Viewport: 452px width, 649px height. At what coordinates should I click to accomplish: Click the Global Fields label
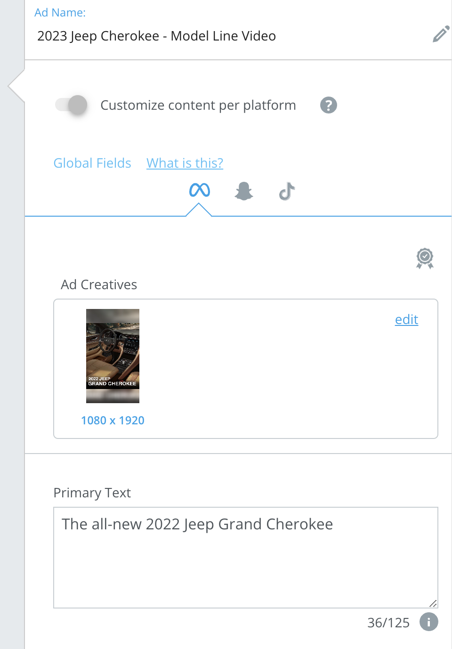coord(92,163)
